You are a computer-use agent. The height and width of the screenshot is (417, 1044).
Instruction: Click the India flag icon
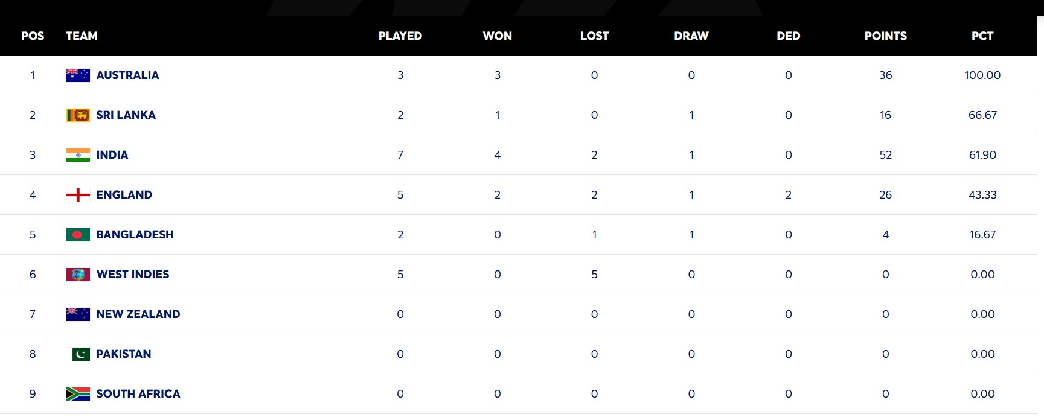point(78,155)
